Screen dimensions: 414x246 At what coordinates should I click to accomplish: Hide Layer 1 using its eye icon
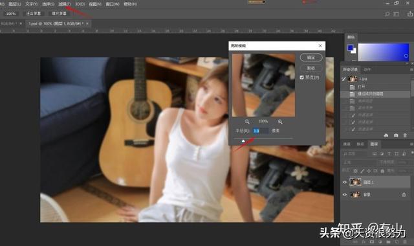pos(345,183)
